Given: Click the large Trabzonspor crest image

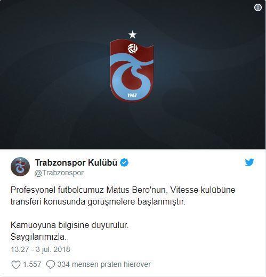Looking at the screenshot, I should (132, 70).
